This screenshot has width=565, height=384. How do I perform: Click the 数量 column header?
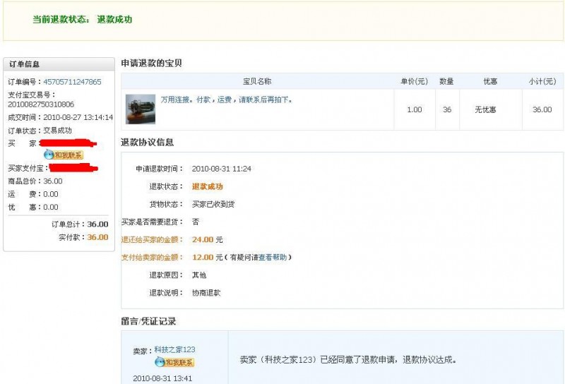[x=446, y=81]
